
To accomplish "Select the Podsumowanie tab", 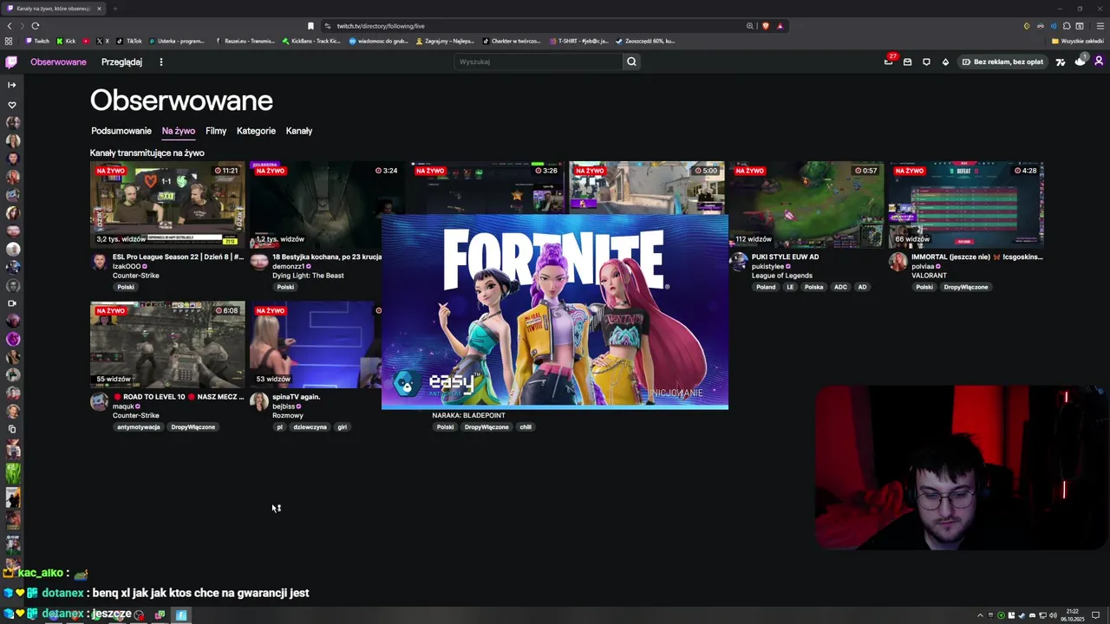I will [x=121, y=131].
